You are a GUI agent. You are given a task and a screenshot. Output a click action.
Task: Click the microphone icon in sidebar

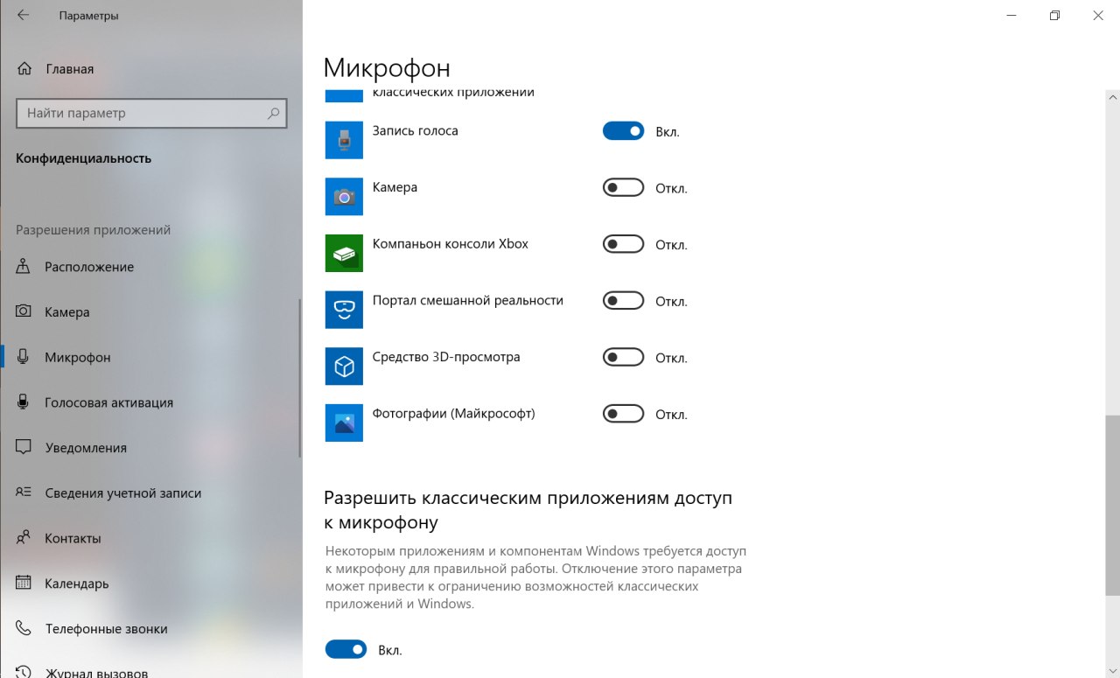(x=24, y=357)
